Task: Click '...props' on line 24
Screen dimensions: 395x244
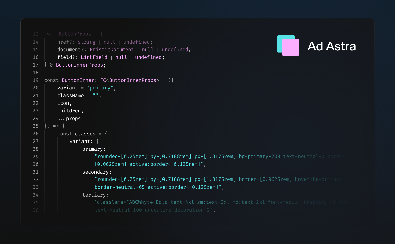Action: pyautogui.click(x=70, y=118)
